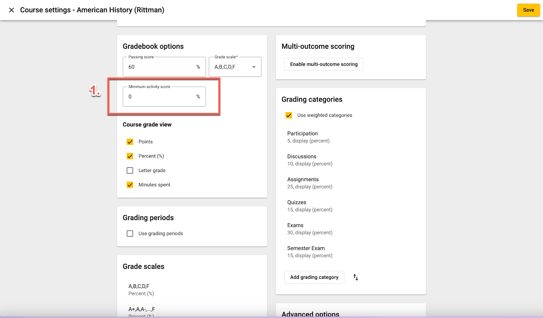Disable the Minutes spent checkbox
Viewport: 543px width, 318px height.
(x=130, y=185)
